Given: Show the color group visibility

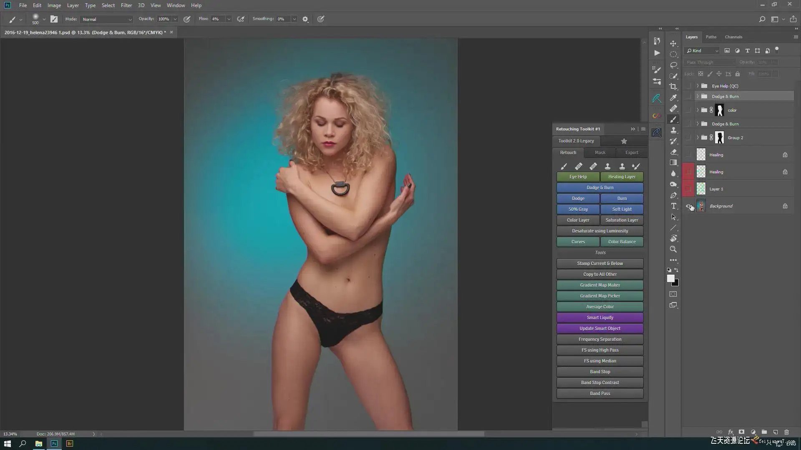Looking at the screenshot, I should pyautogui.click(x=688, y=110).
